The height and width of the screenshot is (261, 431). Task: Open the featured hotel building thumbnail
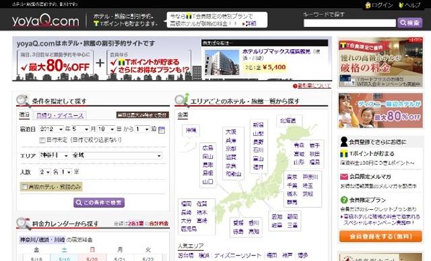[222, 62]
